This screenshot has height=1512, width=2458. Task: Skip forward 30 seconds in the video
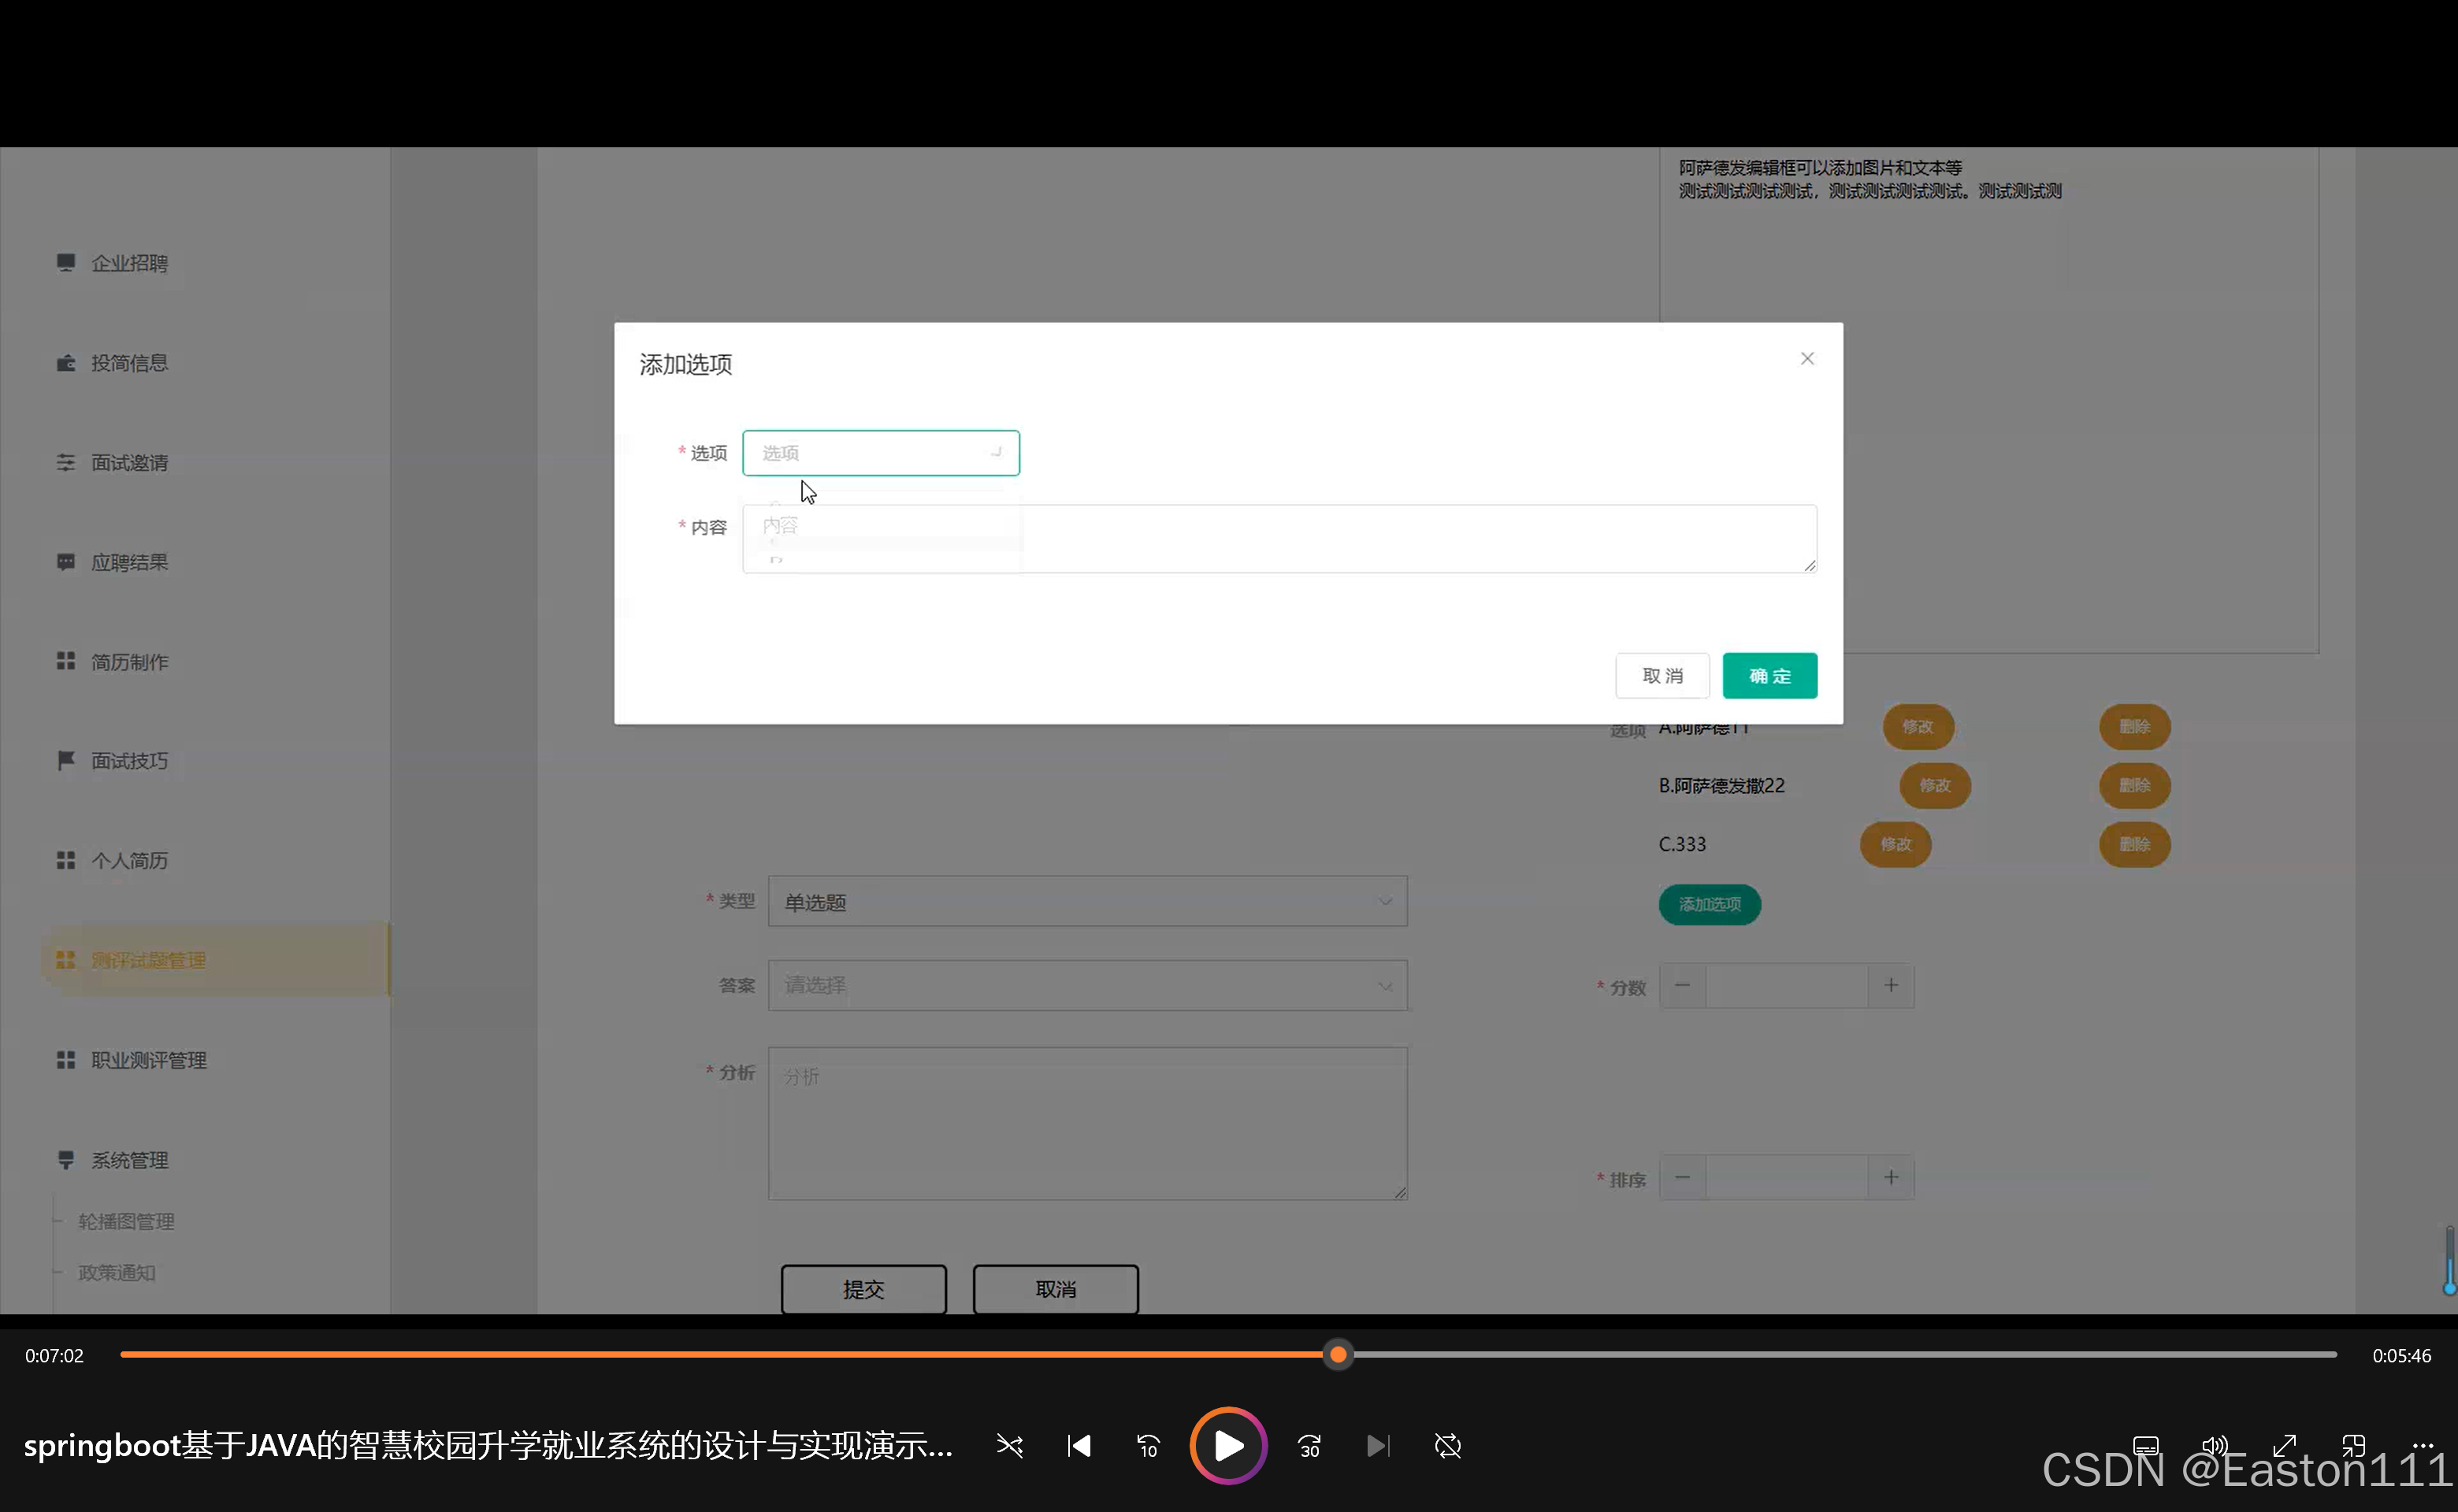[1309, 1446]
